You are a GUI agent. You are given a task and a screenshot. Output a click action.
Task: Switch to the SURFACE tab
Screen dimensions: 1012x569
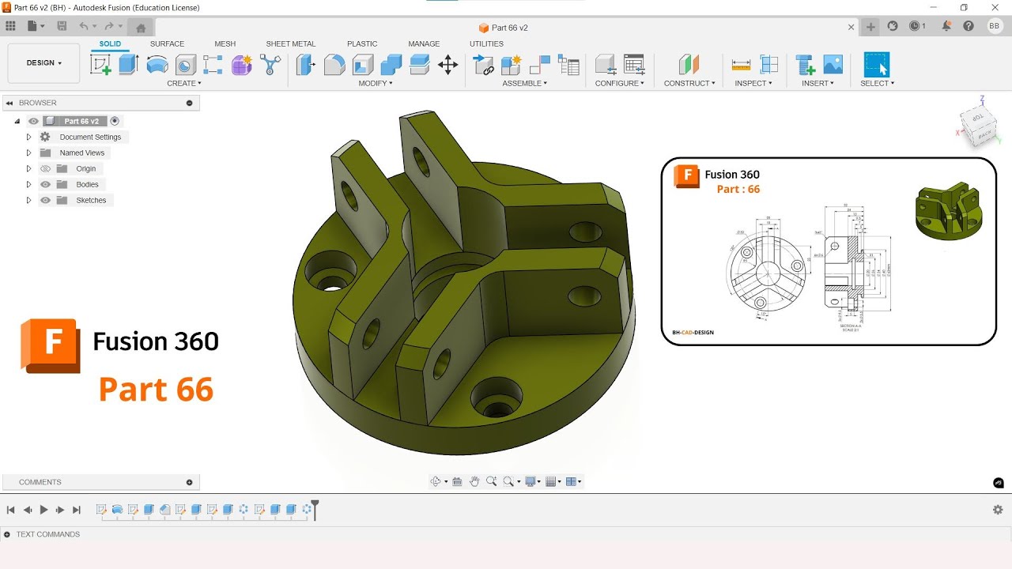[x=167, y=44]
